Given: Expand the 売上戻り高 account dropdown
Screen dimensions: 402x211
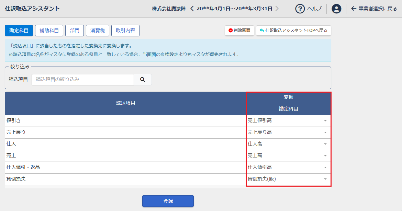Looking at the screenshot, I should (x=288, y=132).
